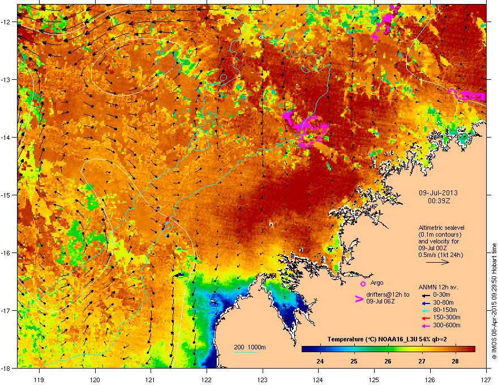Click the black 0-30m legend arrow
This screenshot has height=385, width=498.
tap(426, 296)
